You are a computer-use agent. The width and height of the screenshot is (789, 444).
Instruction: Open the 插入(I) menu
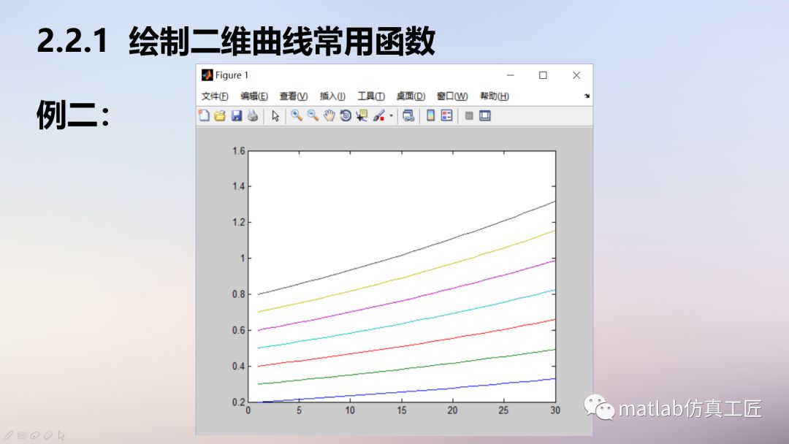tap(332, 96)
